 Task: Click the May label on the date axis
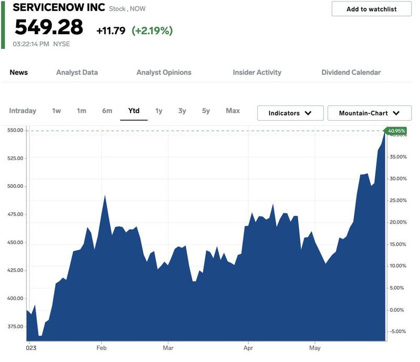[314, 348]
